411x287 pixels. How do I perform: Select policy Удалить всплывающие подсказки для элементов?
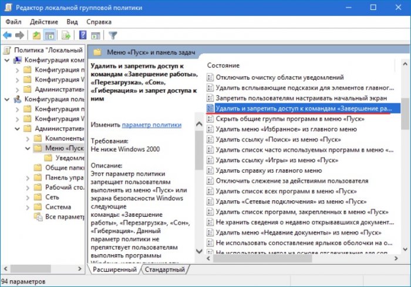point(301,88)
